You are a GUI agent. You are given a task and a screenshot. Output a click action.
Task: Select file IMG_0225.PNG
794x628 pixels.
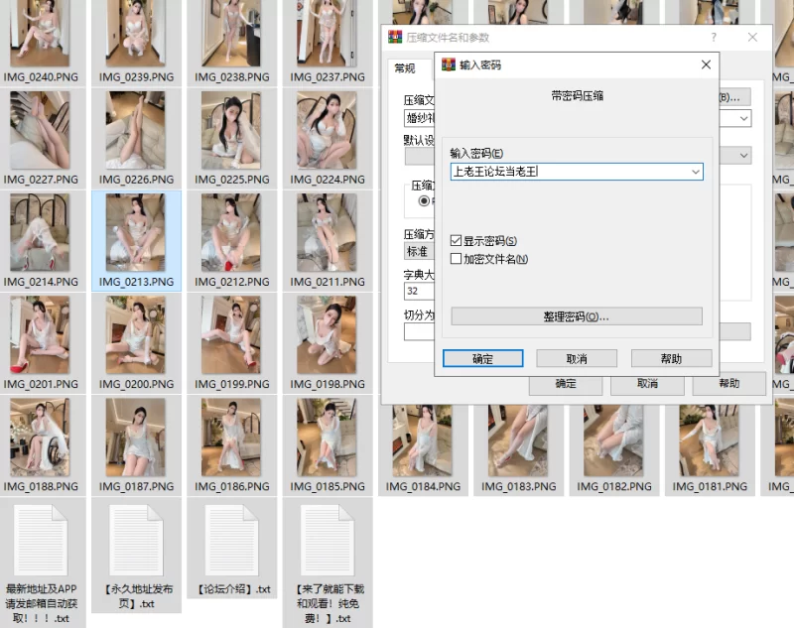231,138
